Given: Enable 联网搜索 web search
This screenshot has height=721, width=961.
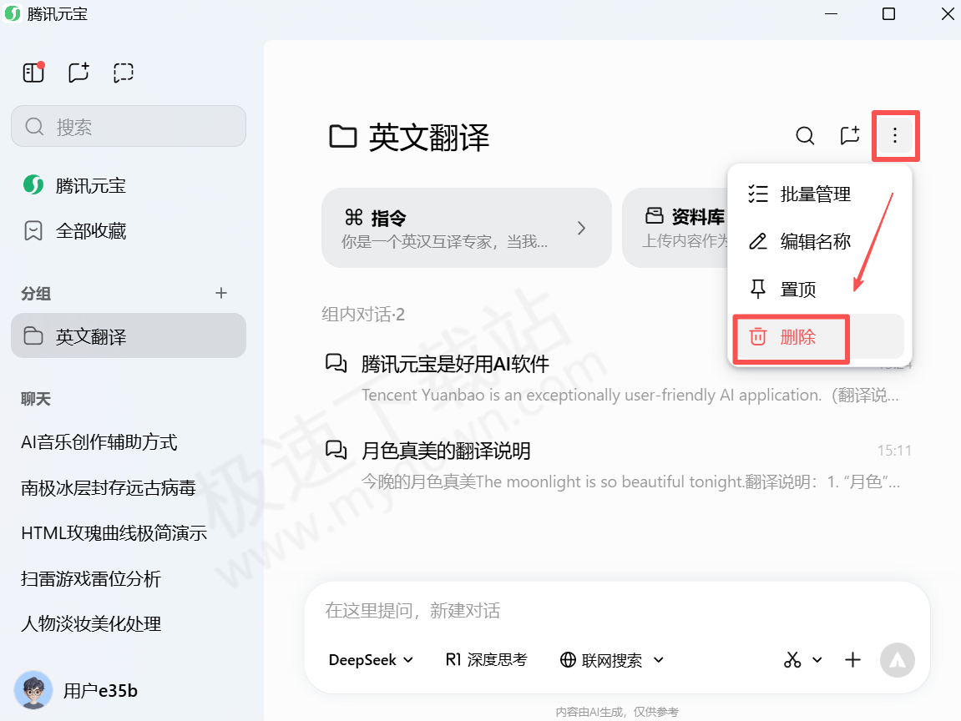Looking at the screenshot, I should [601, 659].
